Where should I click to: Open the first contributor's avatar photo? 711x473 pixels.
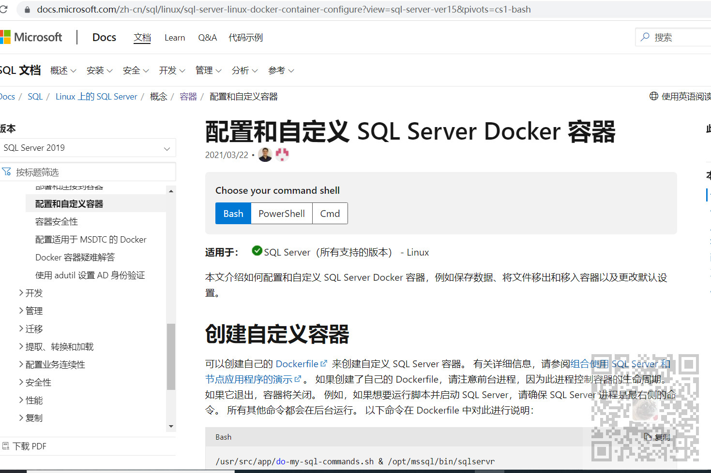[265, 155]
